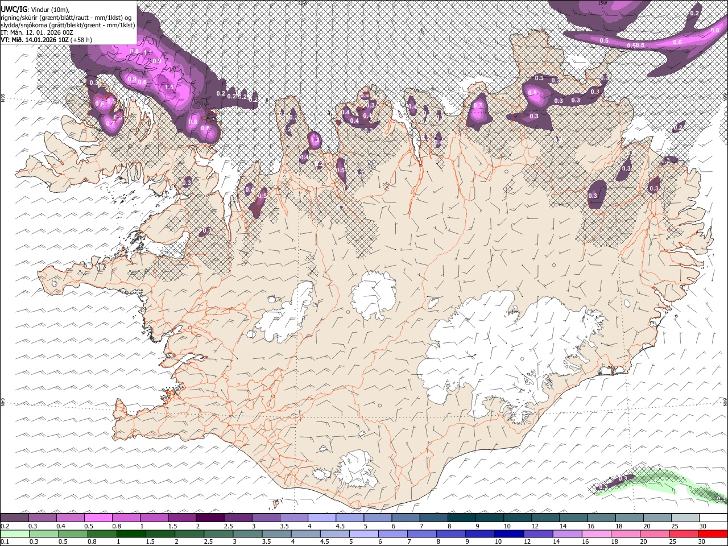The height and width of the screenshot is (546, 728).
Task: Click the white 30 swatch in upper legend row
Action: pyautogui.click(x=713, y=518)
